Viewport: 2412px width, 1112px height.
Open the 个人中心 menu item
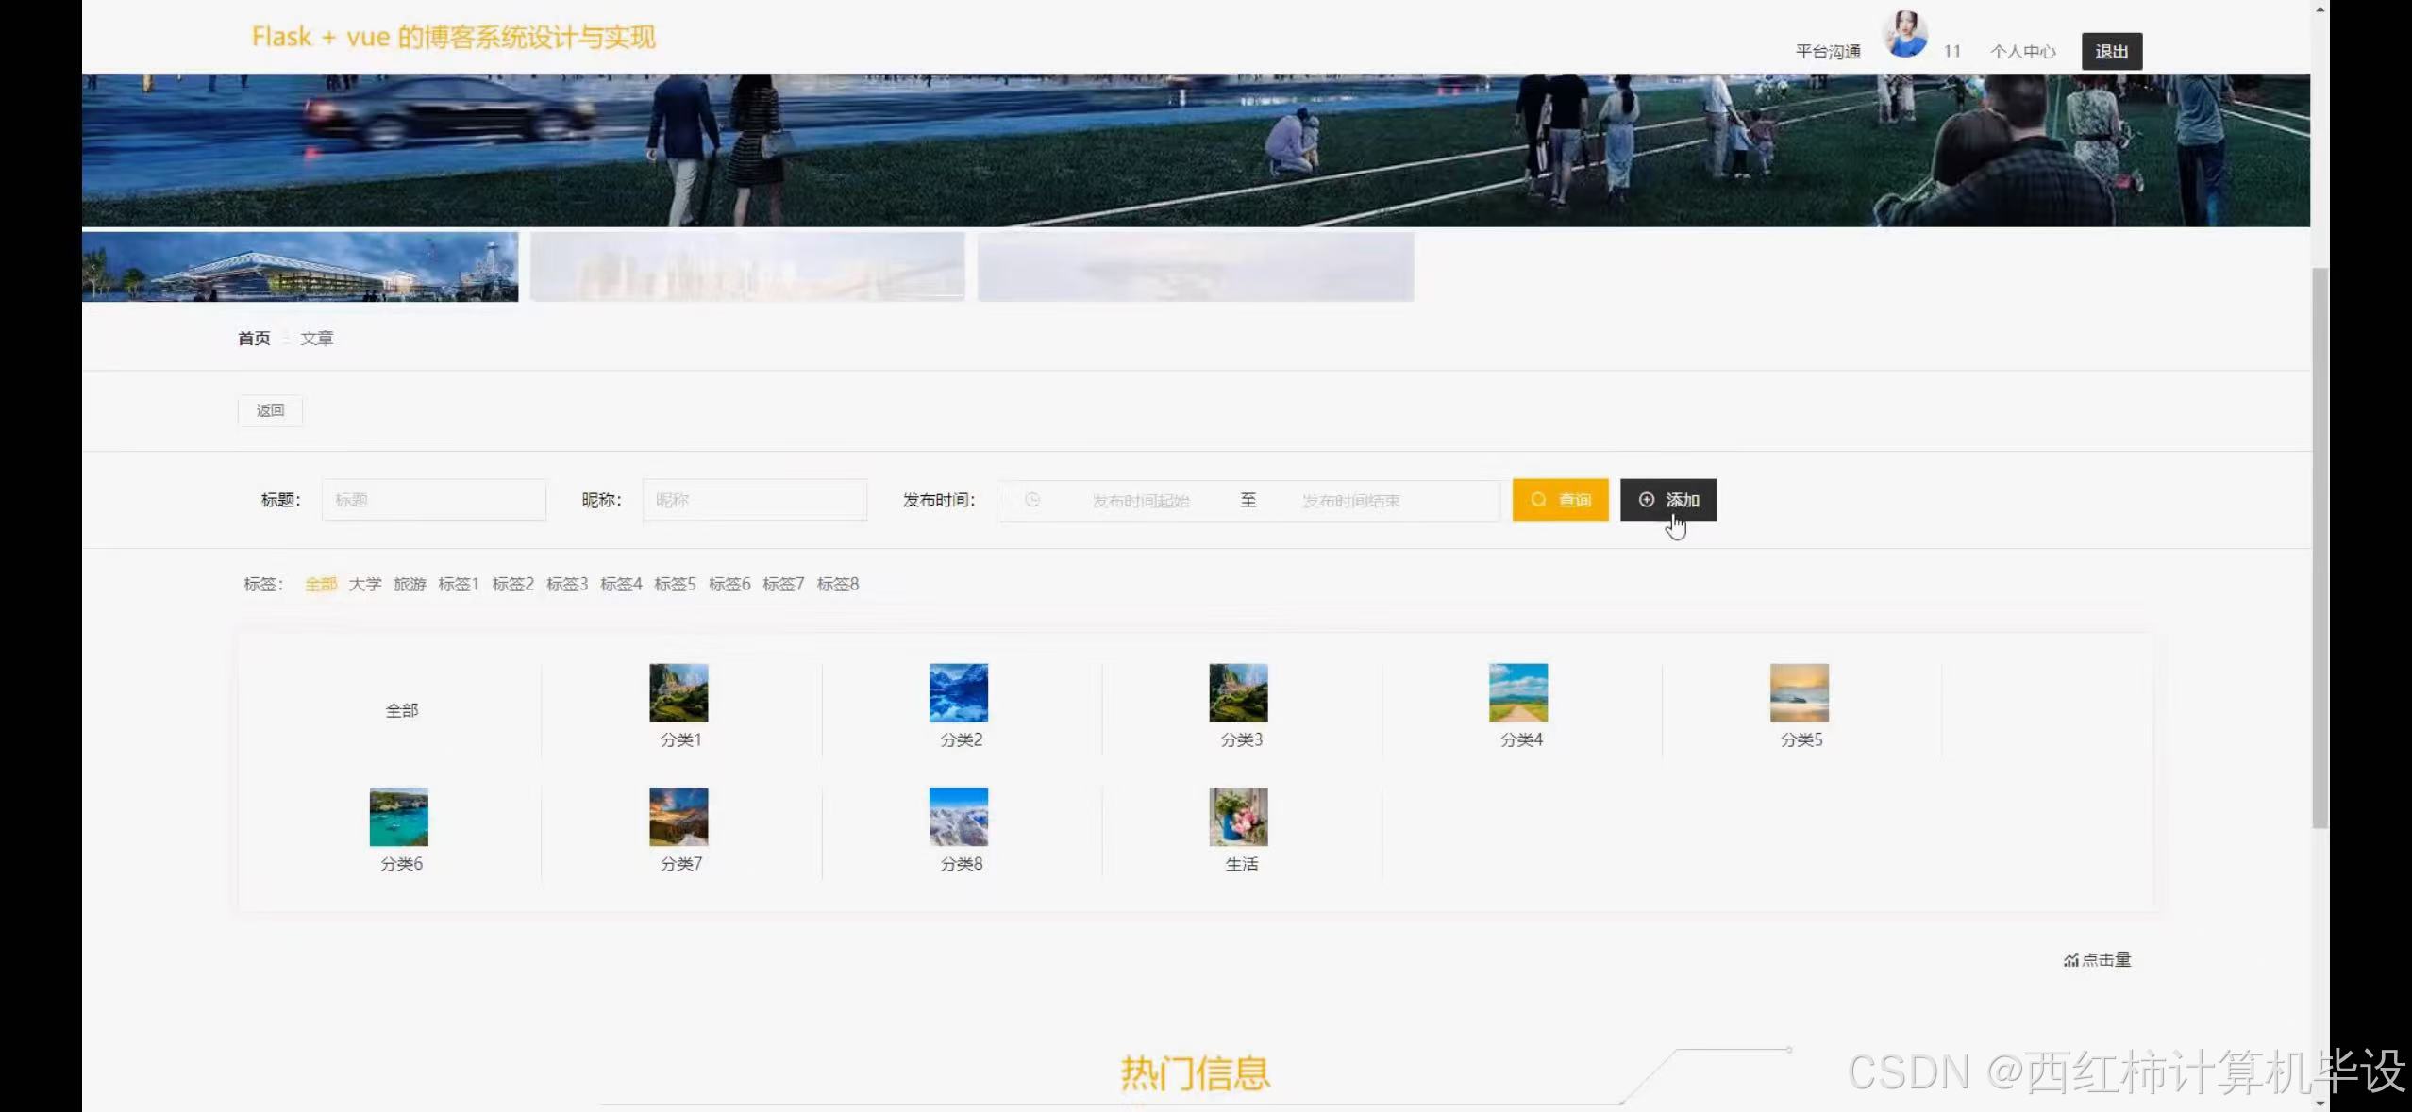tap(2022, 52)
